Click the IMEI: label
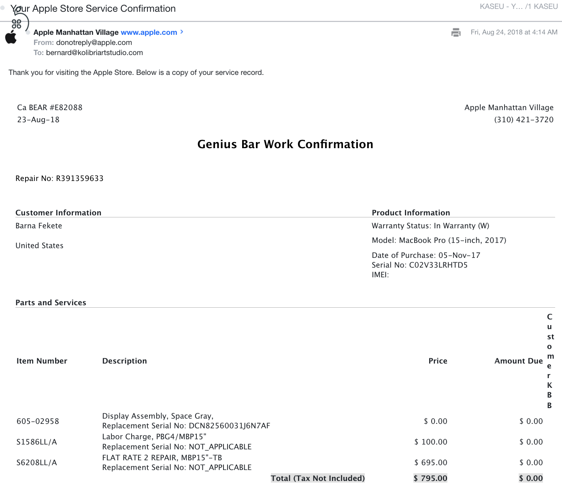The image size is (562, 502). 380,275
